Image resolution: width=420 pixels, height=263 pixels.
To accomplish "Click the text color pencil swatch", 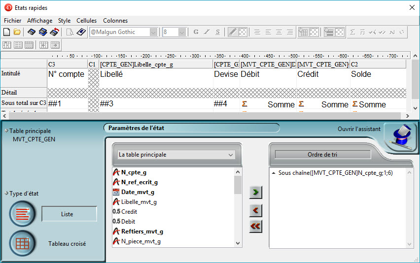I will (x=233, y=32).
